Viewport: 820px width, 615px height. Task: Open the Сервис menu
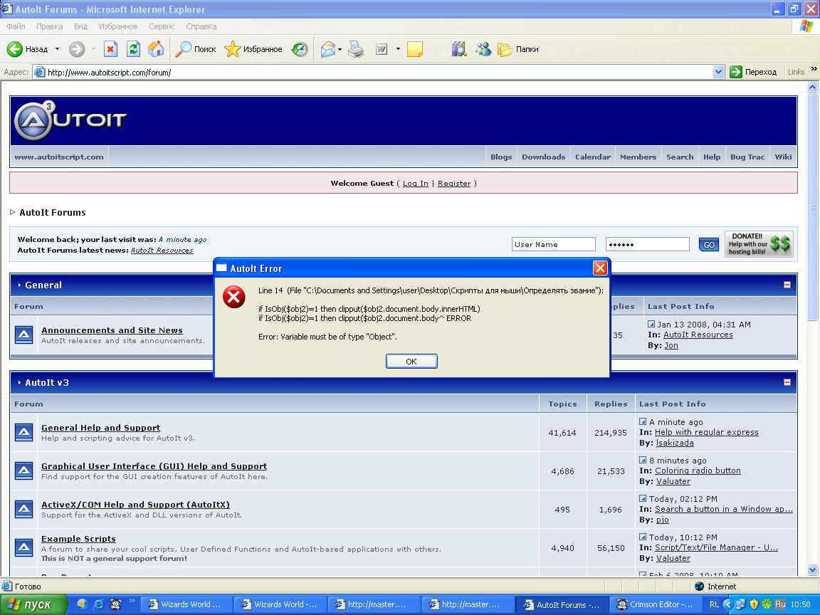[162, 26]
